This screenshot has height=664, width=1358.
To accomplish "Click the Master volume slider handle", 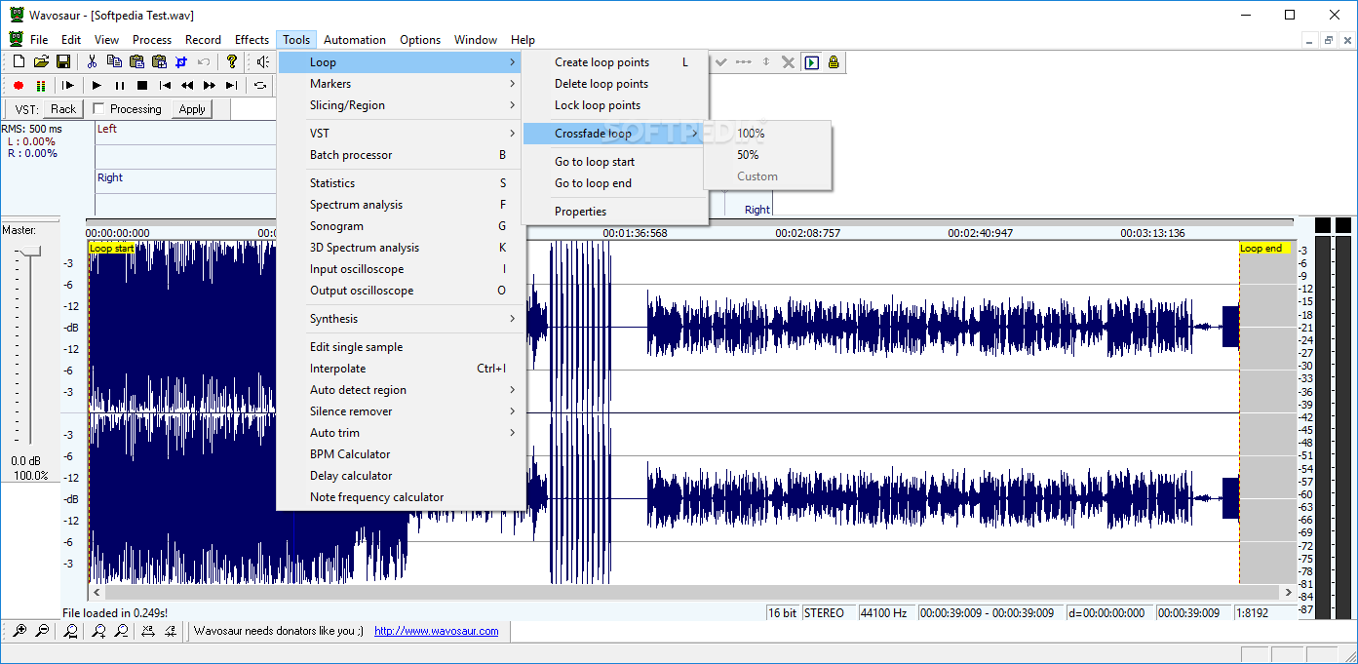I will point(30,252).
